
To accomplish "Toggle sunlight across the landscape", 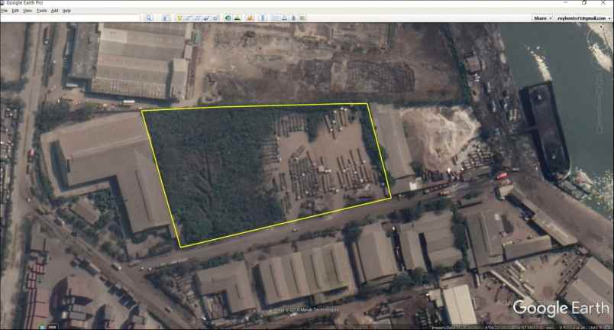I will (238, 18).
